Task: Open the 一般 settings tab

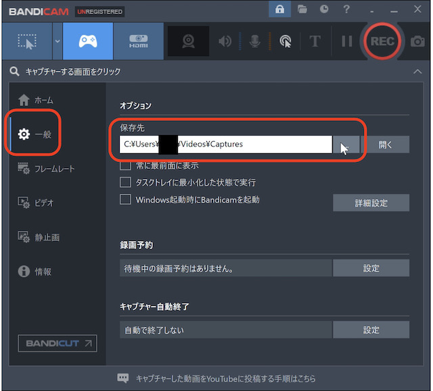Action: click(x=35, y=134)
